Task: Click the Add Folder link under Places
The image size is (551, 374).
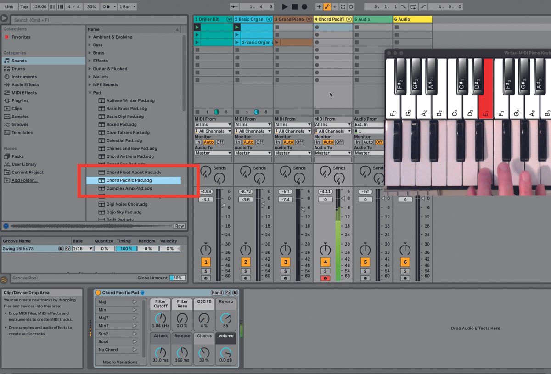Action: 25,180
